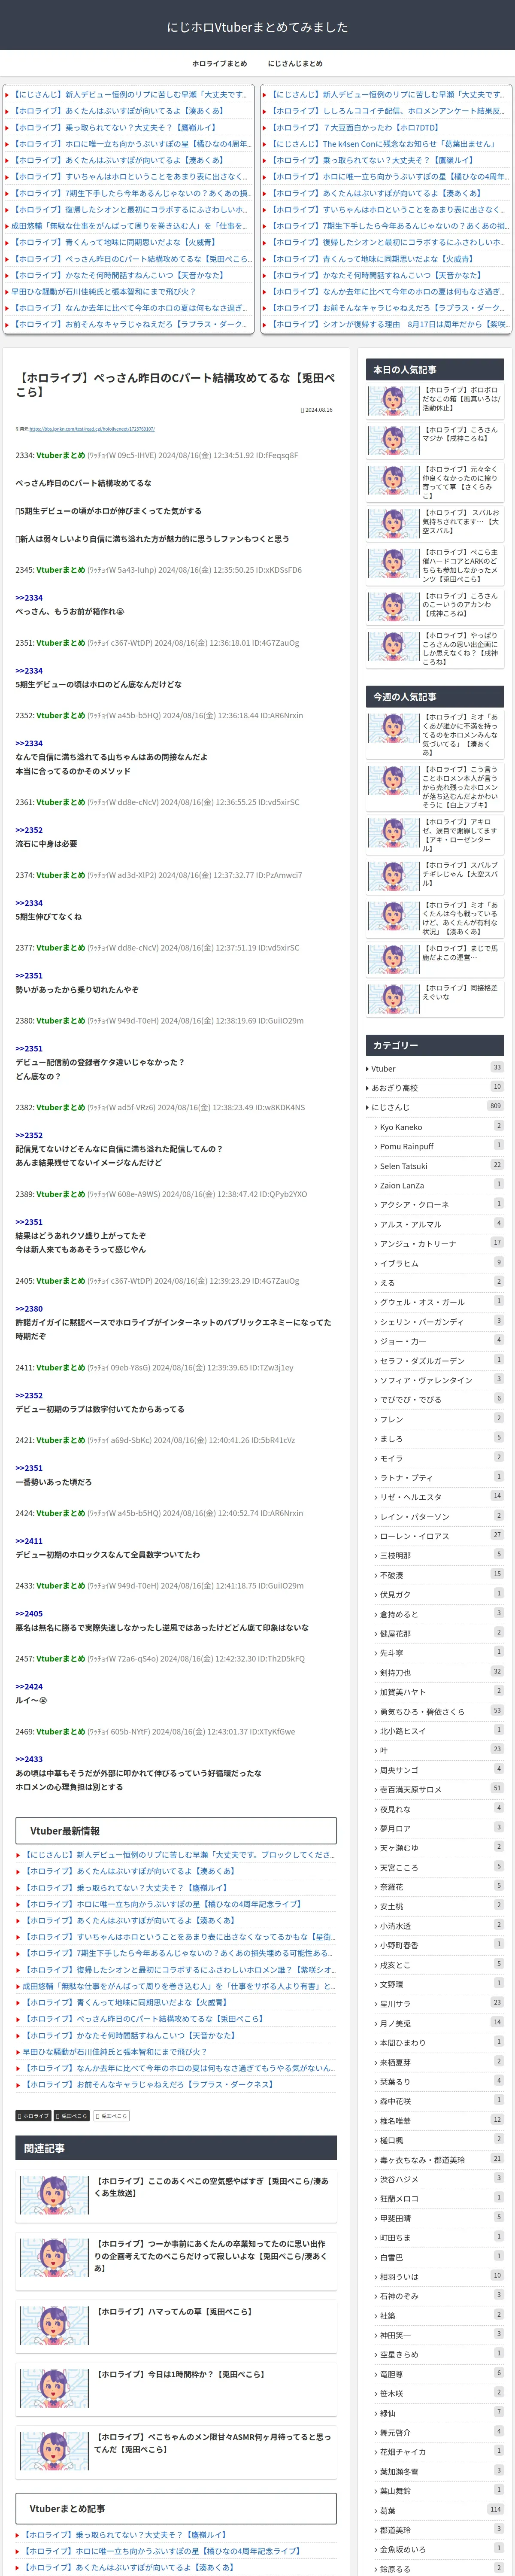Open the ホロライブまとめ menu item
Viewport: 515px width, 2576px height.
pos(219,63)
